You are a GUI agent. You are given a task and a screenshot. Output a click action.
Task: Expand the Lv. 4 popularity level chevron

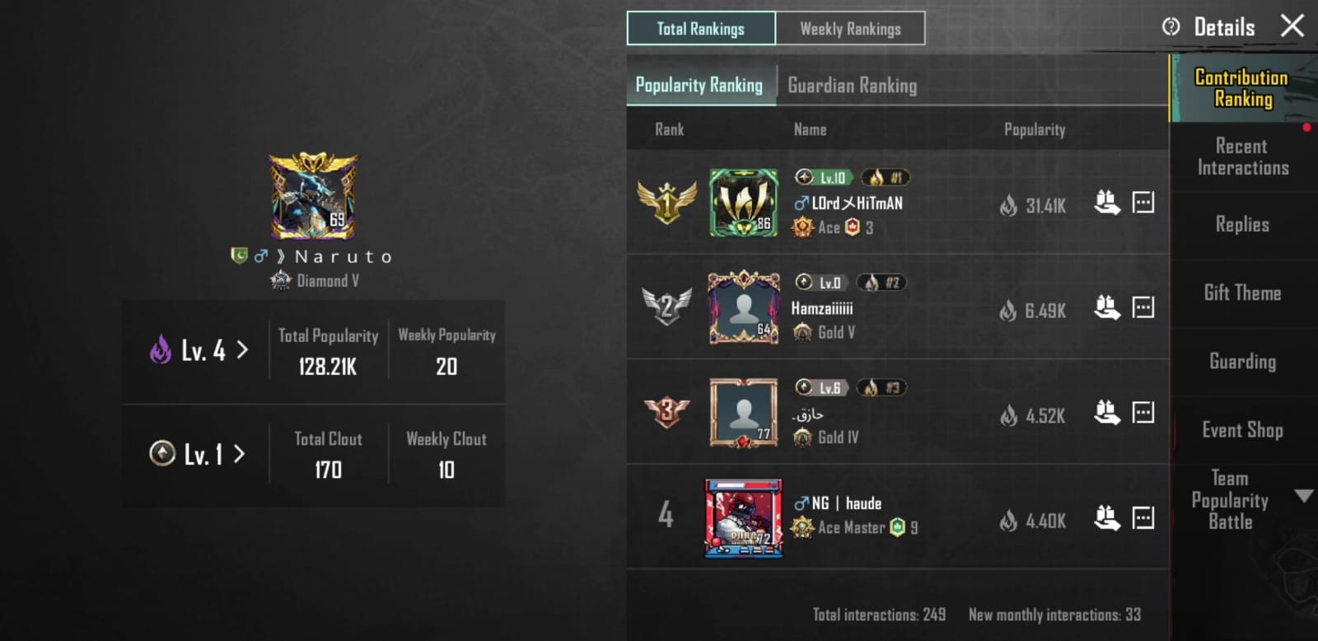point(242,350)
